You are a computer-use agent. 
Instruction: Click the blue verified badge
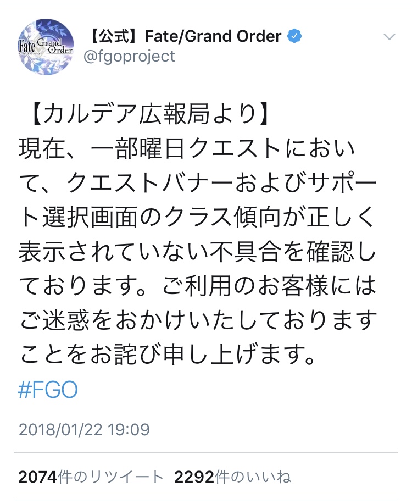295,36
